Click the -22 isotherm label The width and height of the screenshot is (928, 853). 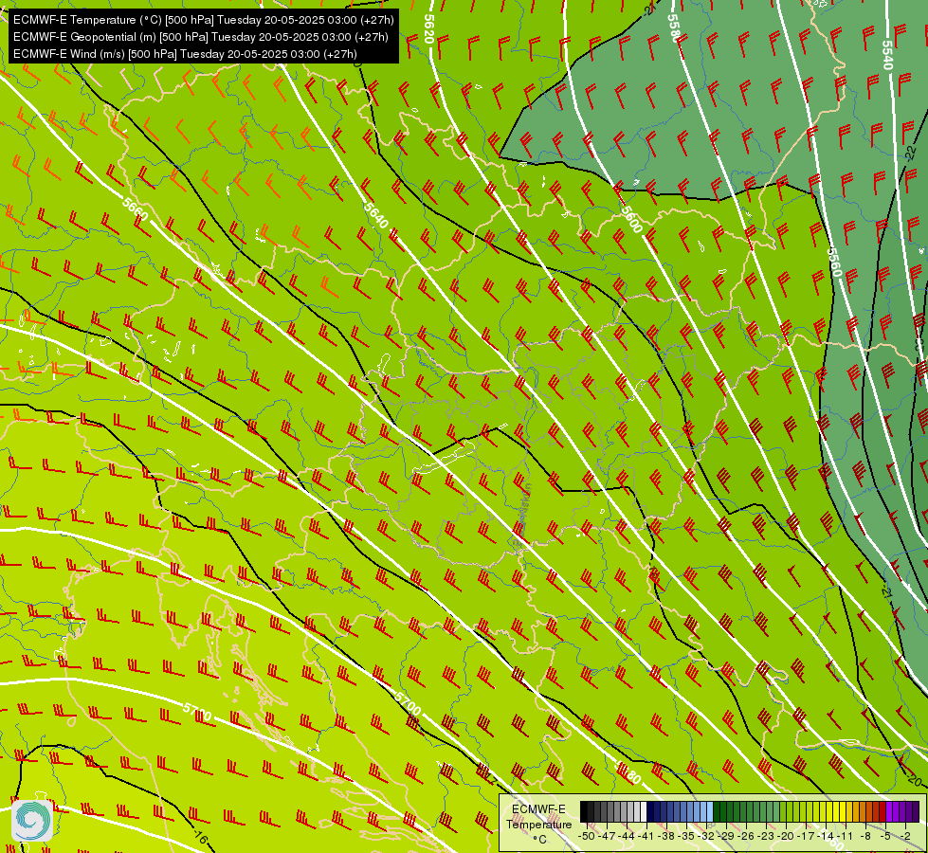pos(912,153)
